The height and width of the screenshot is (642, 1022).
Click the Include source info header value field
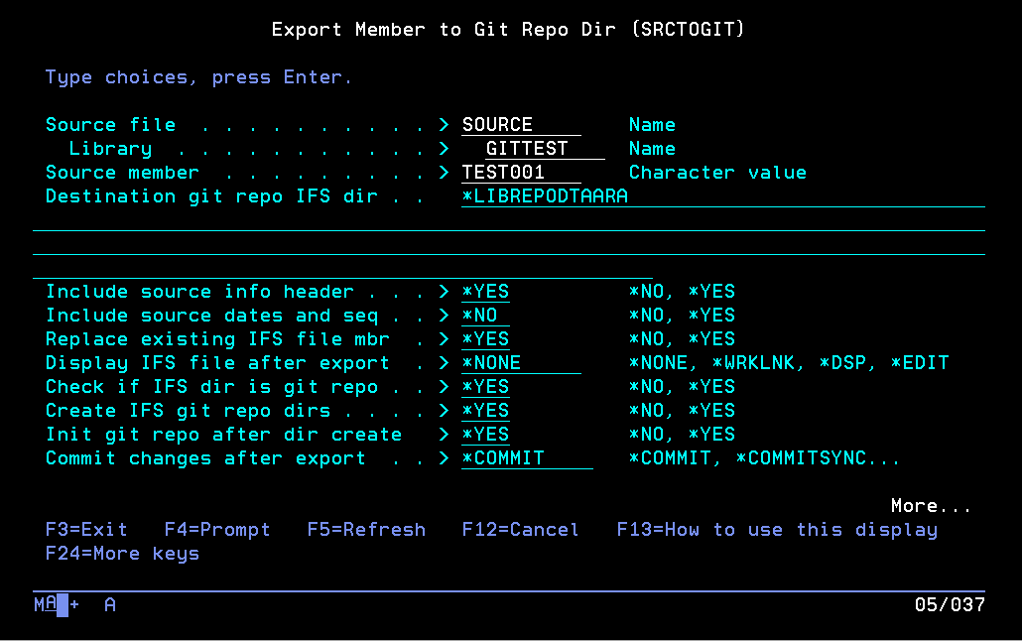pos(485,292)
